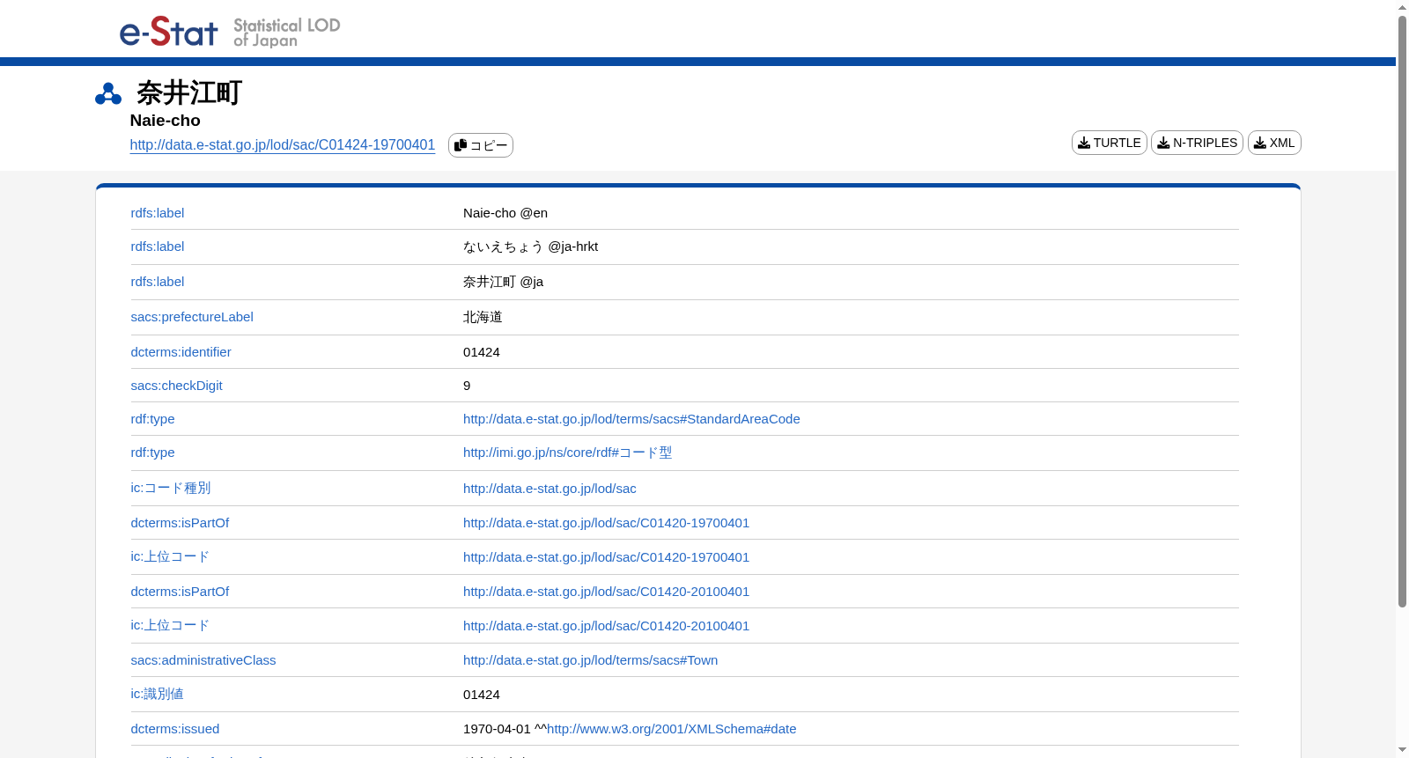
Task: Open dcterms:isPartOf property for C01420-19700401 row
Action: click(x=180, y=523)
